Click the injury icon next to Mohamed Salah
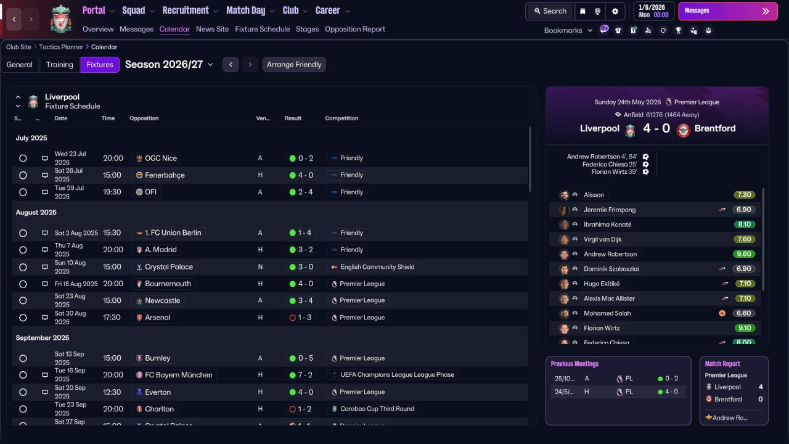Image resolution: width=789 pixels, height=444 pixels. pyautogui.click(x=722, y=313)
